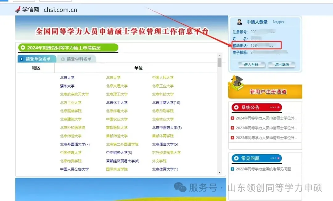Viewport: 333px width, 201px height.
Task: Open the 清华大学 link
Action: pyautogui.click(x=67, y=86)
